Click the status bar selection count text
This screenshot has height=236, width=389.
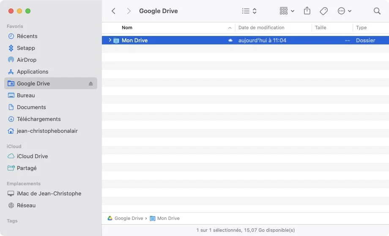point(246,230)
